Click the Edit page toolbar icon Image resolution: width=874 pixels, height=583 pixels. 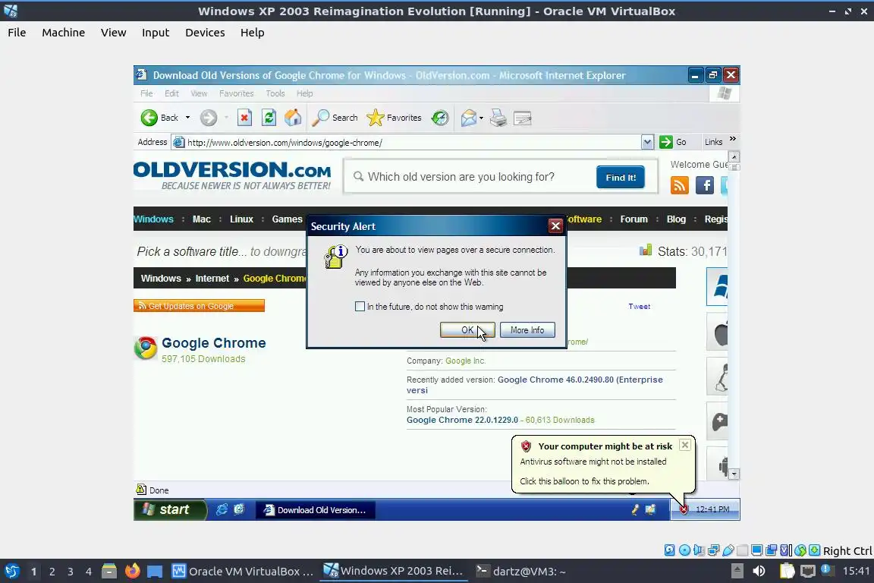point(522,118)
